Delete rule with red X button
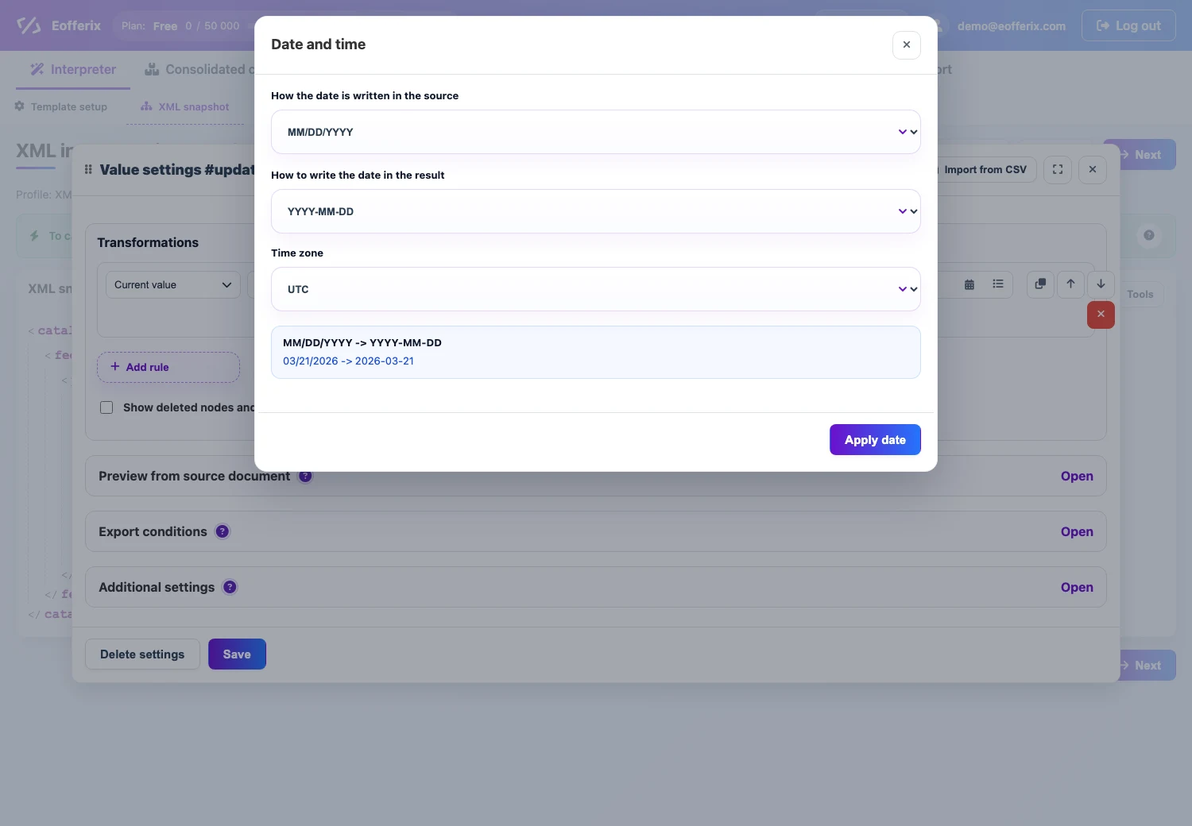 [1101, 315]
